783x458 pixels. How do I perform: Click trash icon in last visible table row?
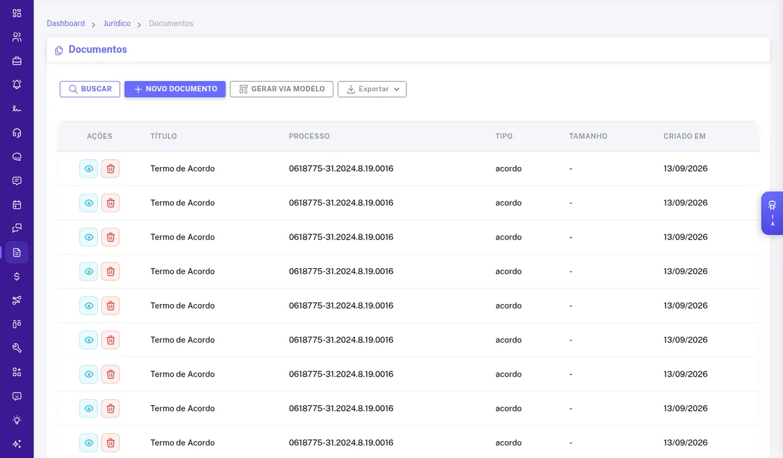[x=110, y=442]
